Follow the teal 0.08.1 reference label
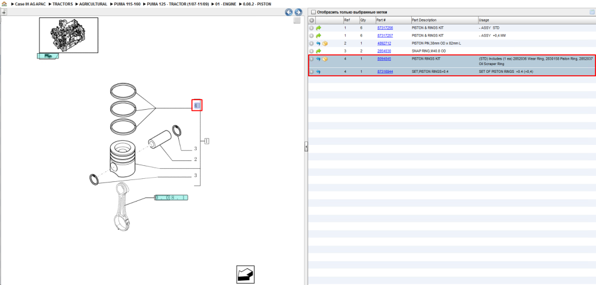596x285 pixels. (x=171, y=197)
